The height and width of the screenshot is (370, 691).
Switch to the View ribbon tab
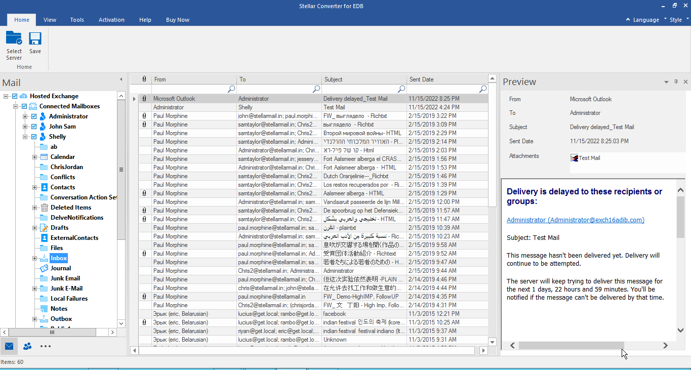[x=50, y=20]
